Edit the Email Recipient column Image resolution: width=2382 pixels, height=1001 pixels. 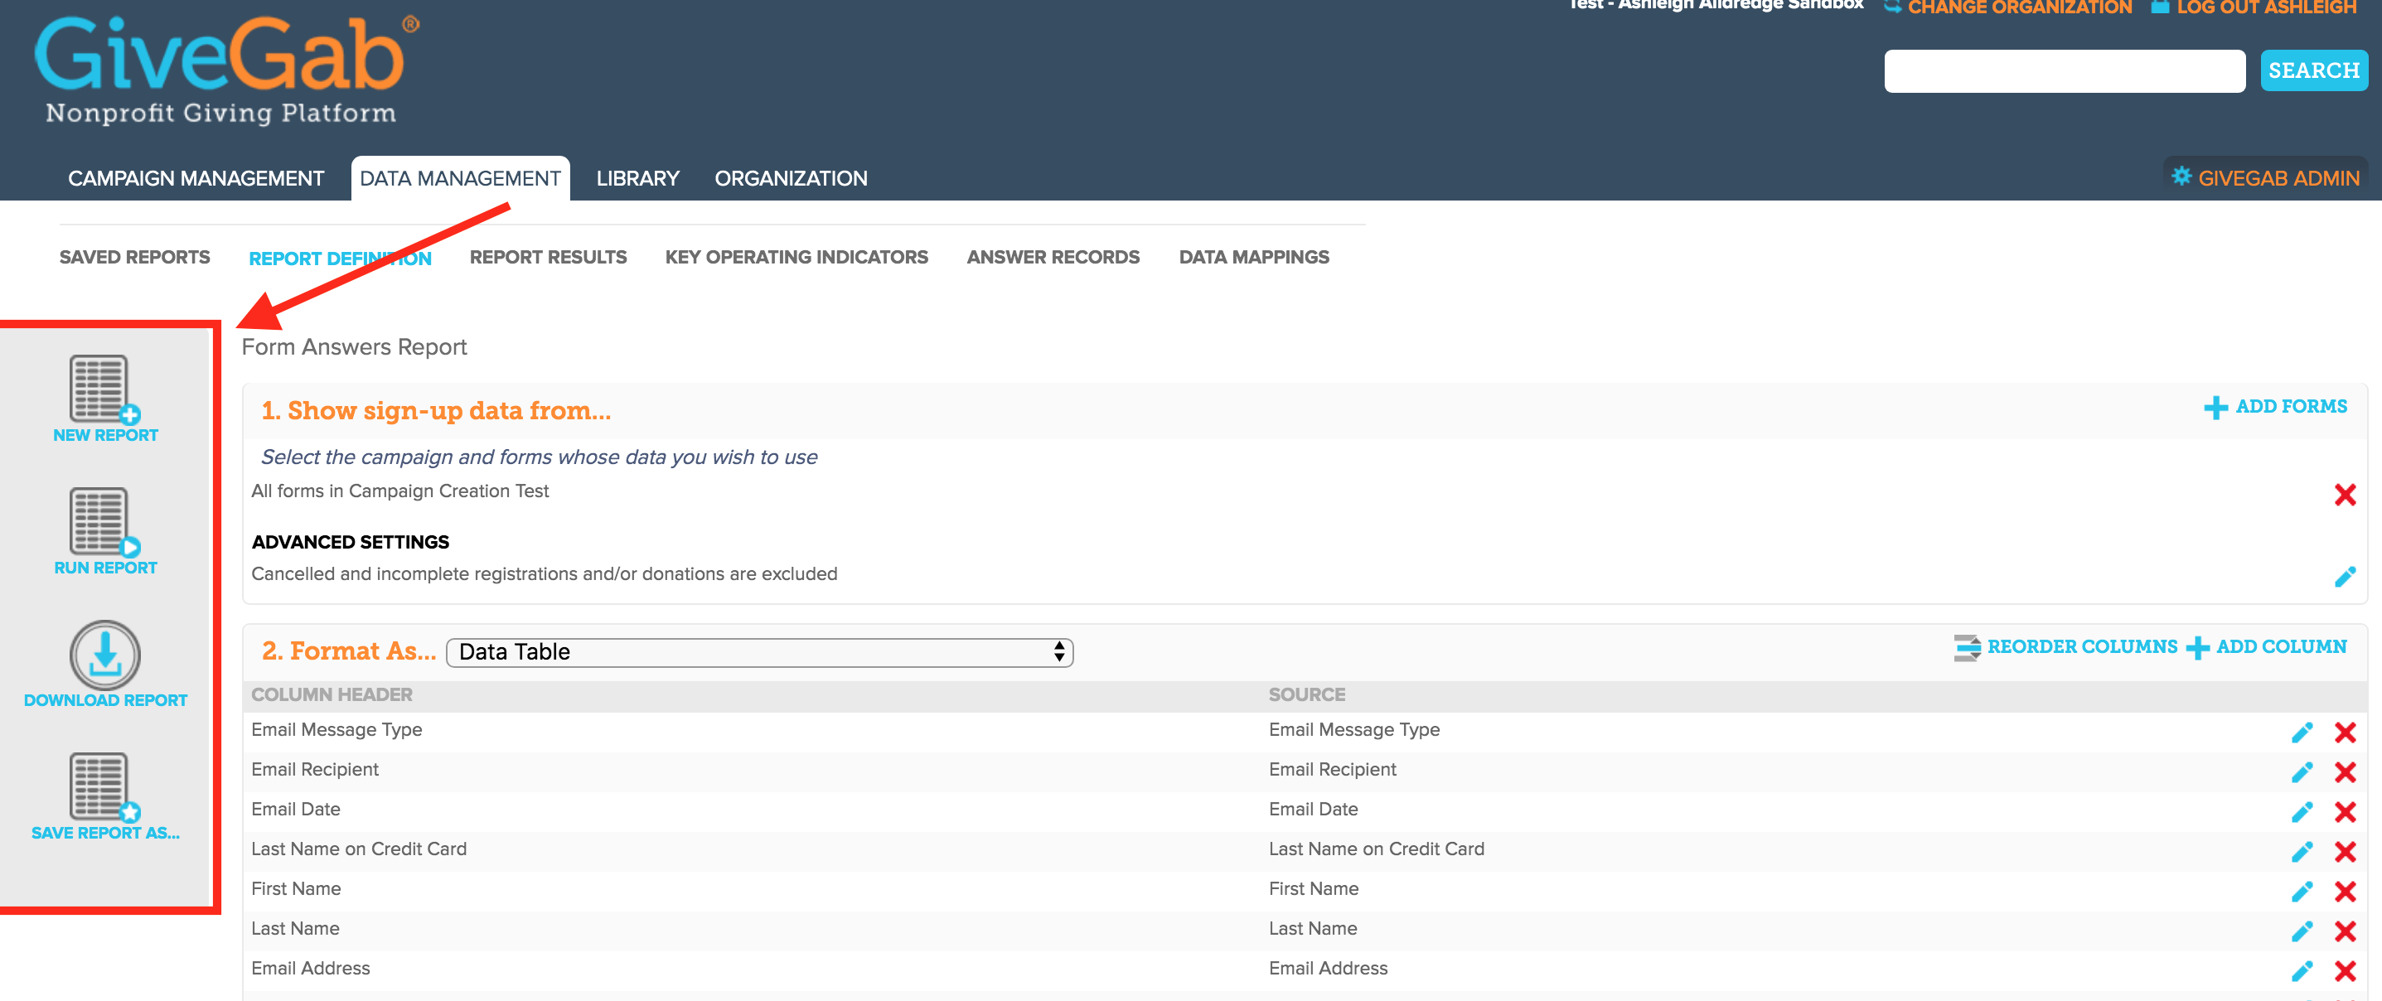tap(2302, 772)
